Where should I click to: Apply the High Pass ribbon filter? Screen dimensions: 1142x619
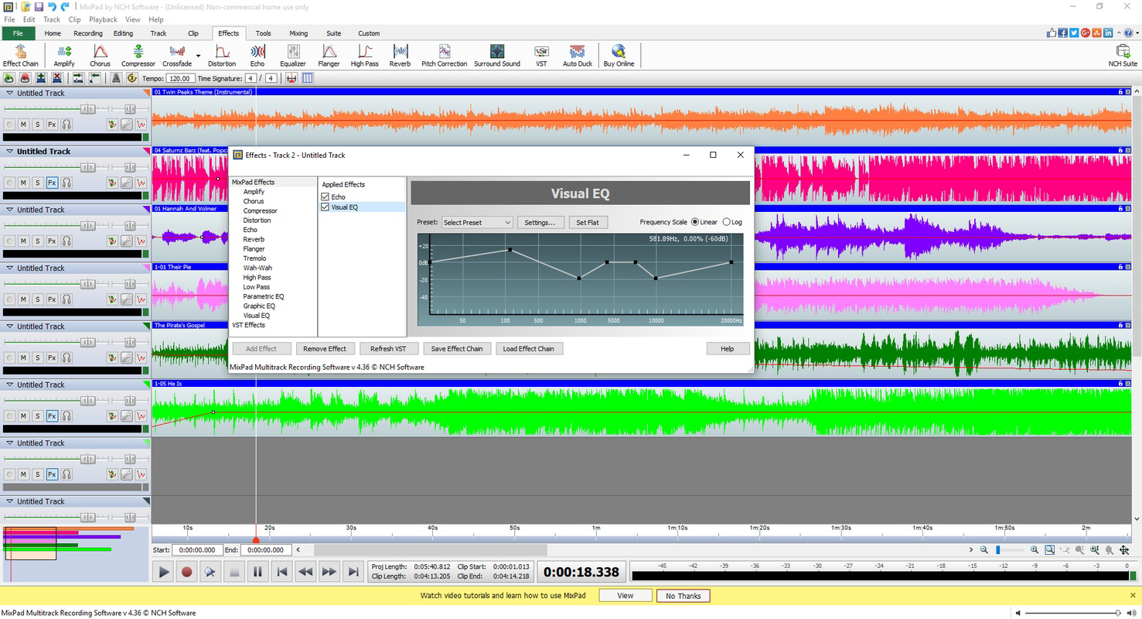(364, 55)
